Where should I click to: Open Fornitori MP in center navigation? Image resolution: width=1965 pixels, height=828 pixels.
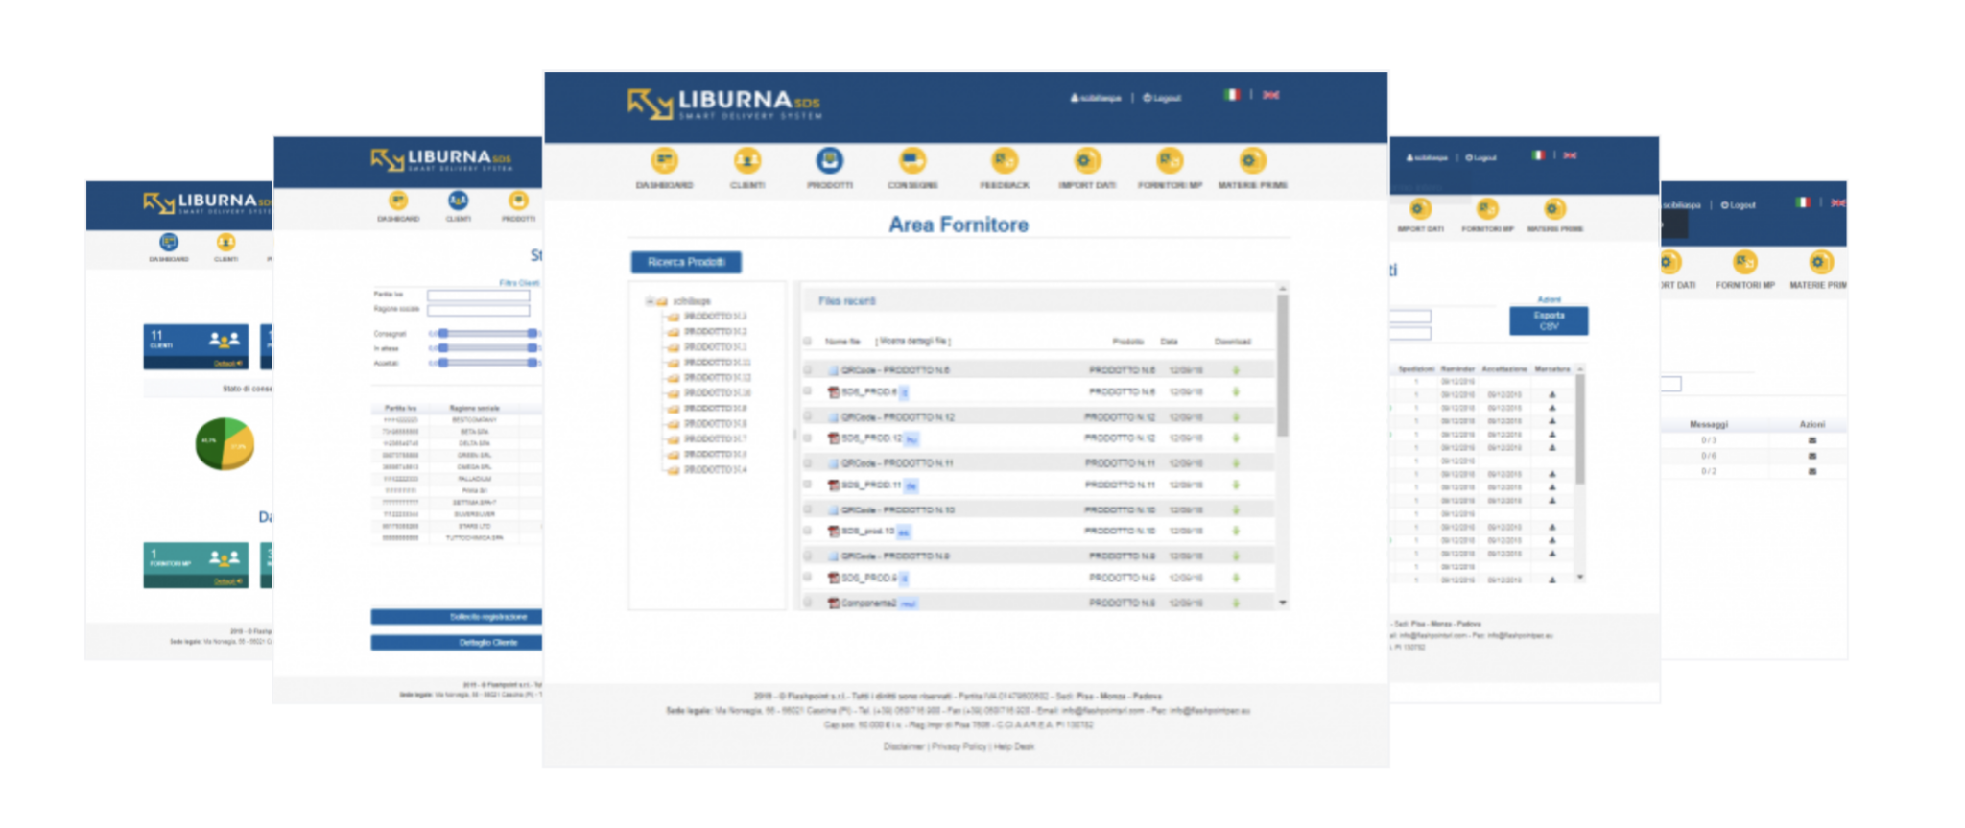point(1170,161)
